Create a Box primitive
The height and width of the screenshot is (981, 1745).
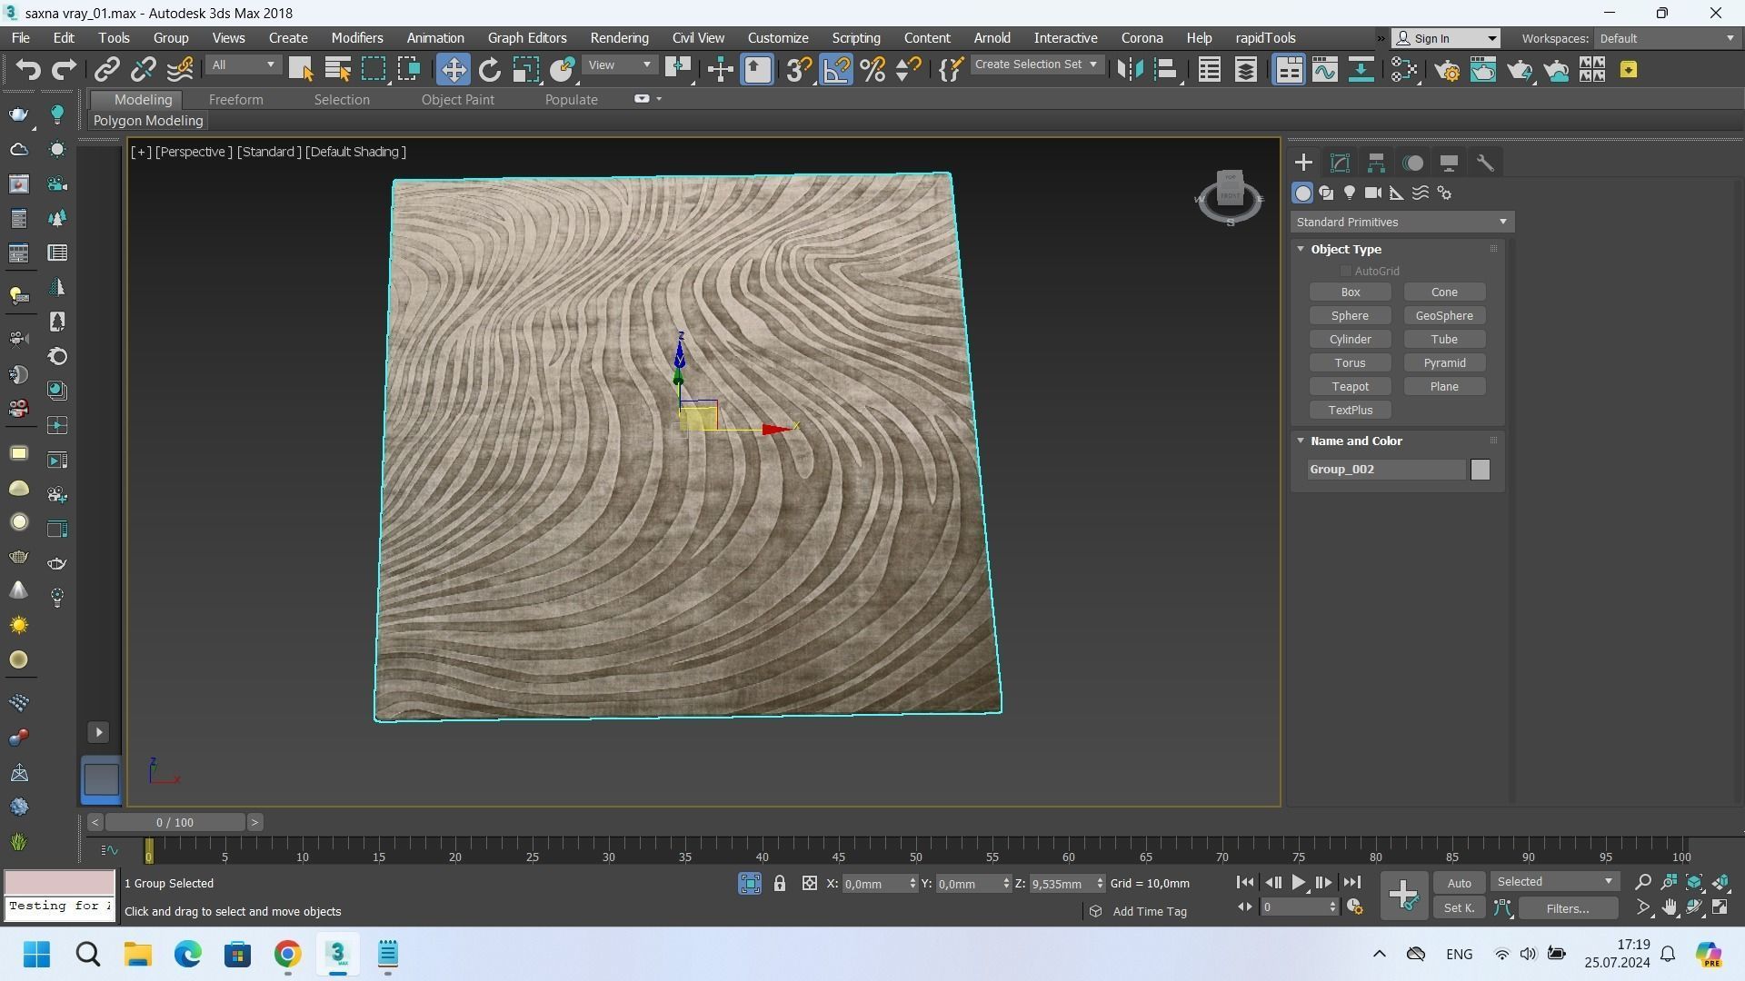(1350, 292)
